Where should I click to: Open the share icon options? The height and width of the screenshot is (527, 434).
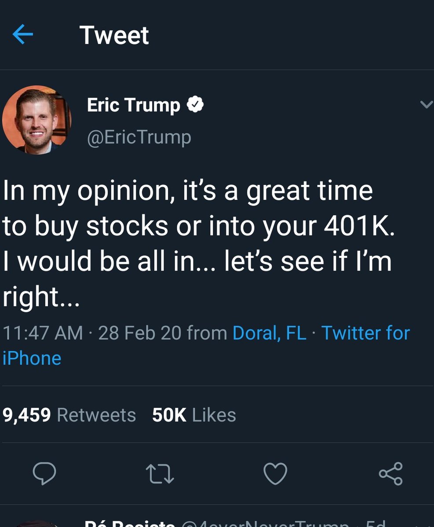click(x=390, y=474)
